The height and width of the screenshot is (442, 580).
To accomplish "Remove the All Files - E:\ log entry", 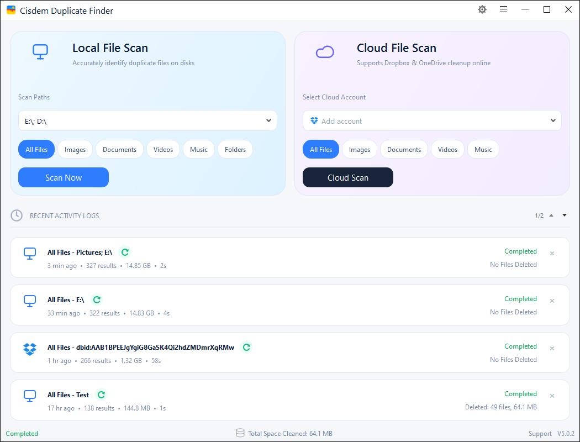I will pyautogui.click(x=552, y=301).
